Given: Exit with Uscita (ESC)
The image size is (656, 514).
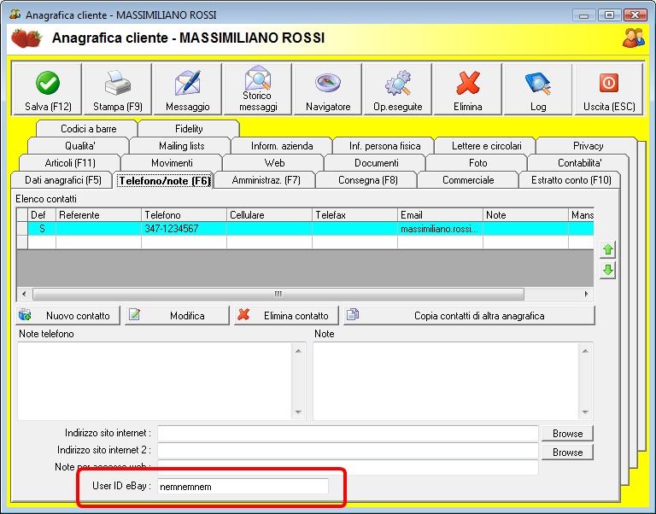Looking at the screenshot, I should (x=609, y=90).
